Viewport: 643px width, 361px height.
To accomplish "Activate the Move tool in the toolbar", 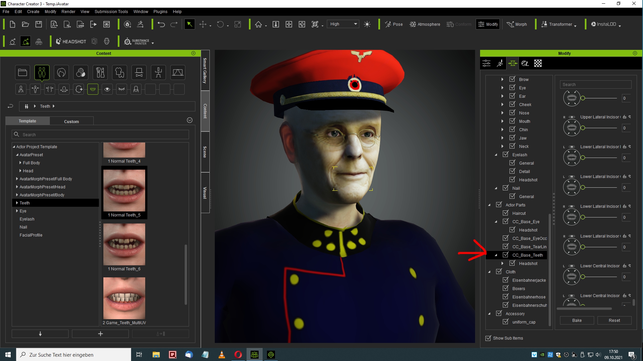I will pyautogui.click(x=203, y=24).
